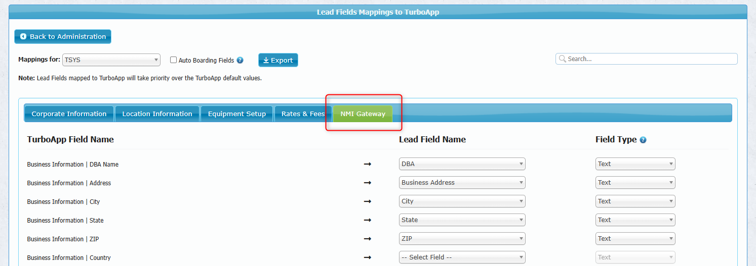Viewport: 756px width, 266px height.
Task: Click the Field Type help icon
Action: (643, 140)
